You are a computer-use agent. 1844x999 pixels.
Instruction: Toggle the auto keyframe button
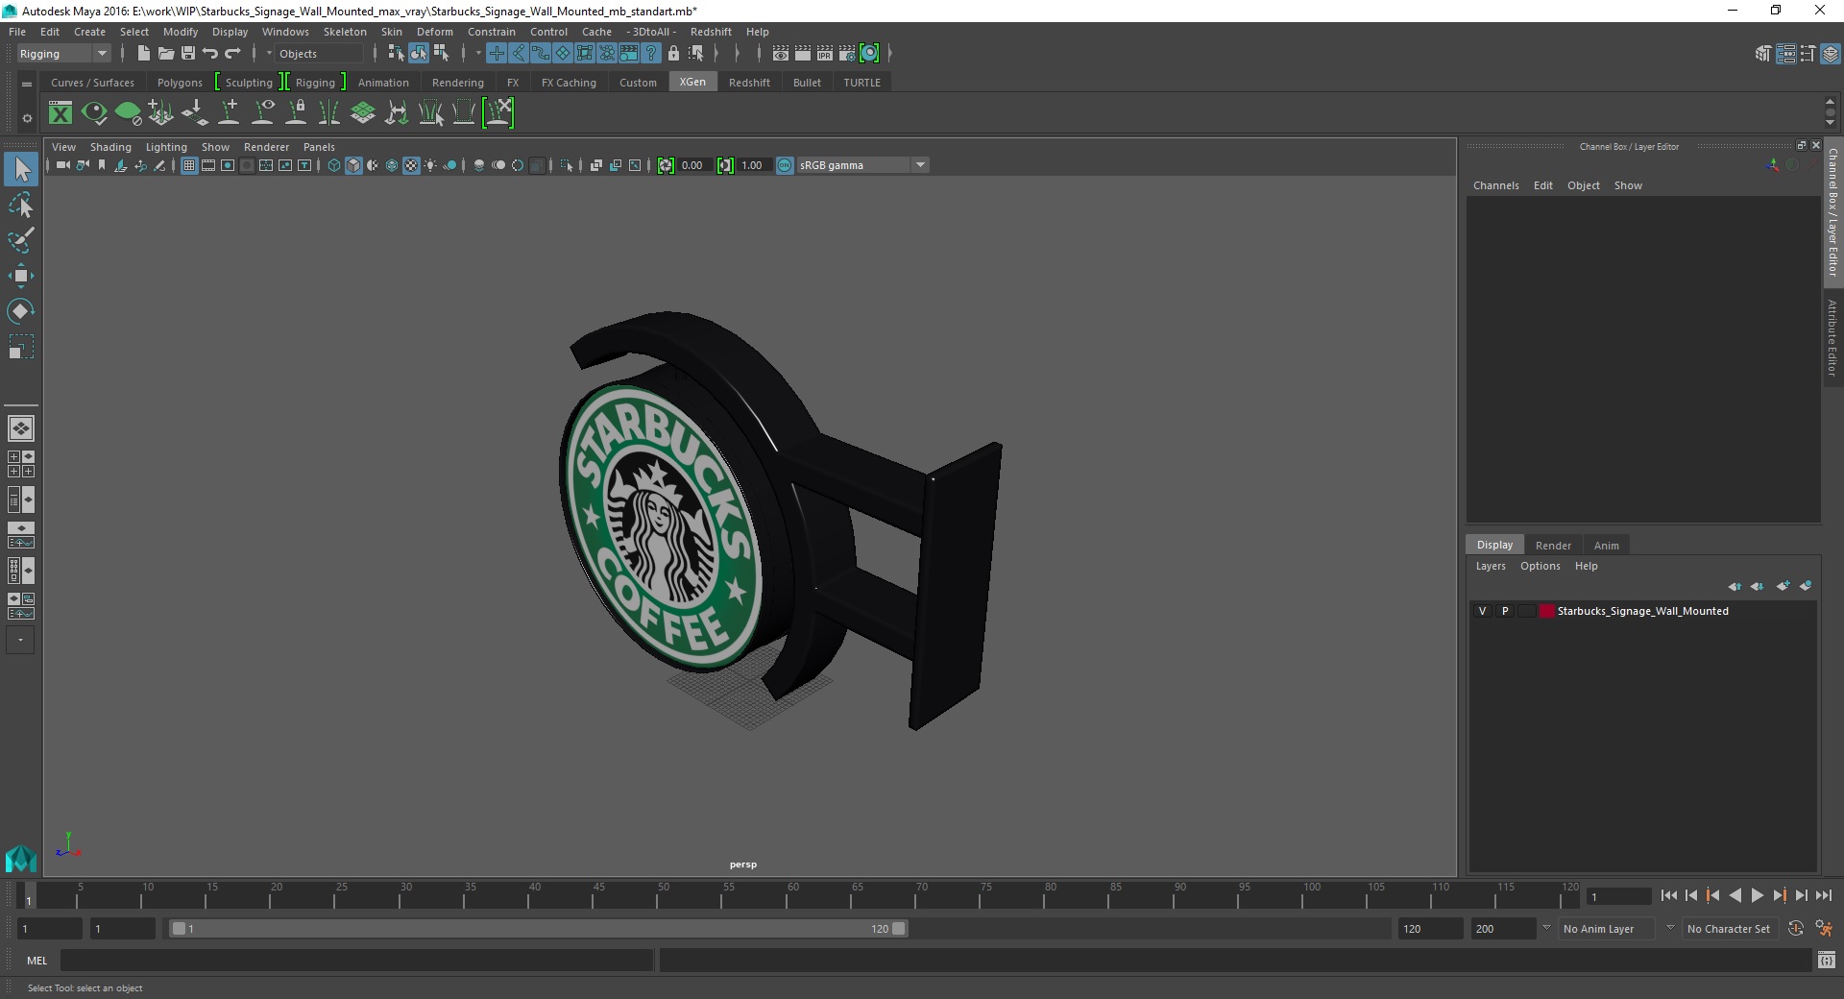tap(1796, 929)
